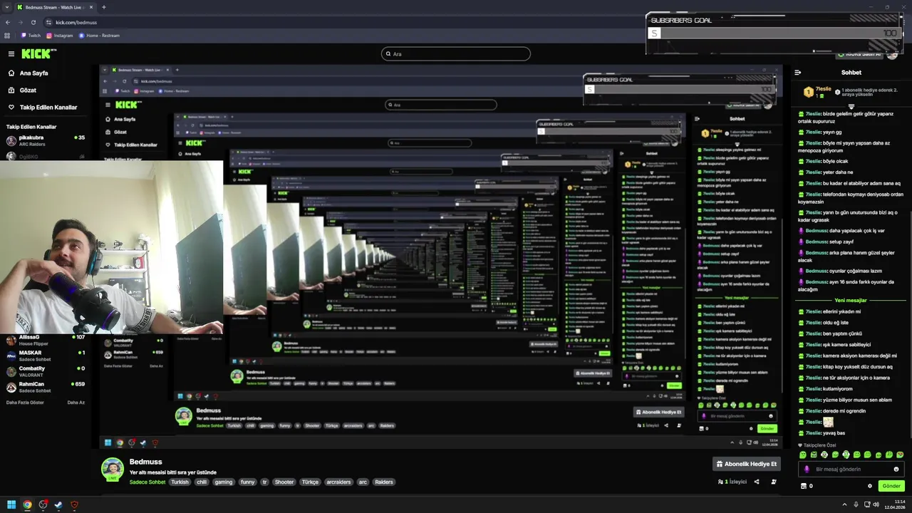Viewport: 912px width, 513px height.
Task: Open chat settings gear icon
Action: [869, 486]
